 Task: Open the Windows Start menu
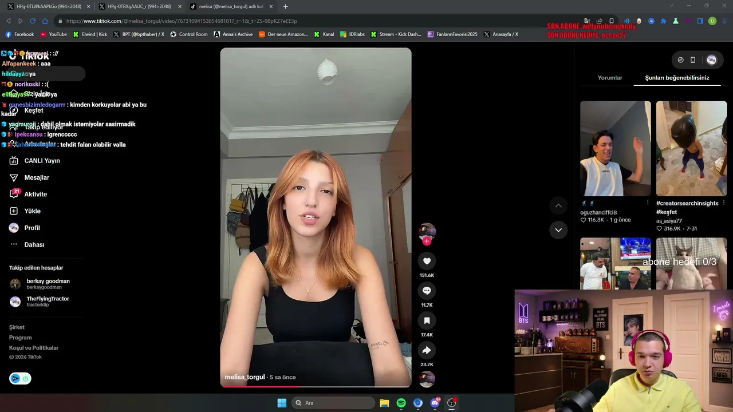tap(282, 403)
